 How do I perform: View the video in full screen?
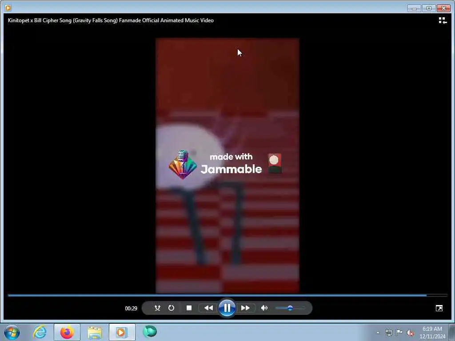(439, 308)
